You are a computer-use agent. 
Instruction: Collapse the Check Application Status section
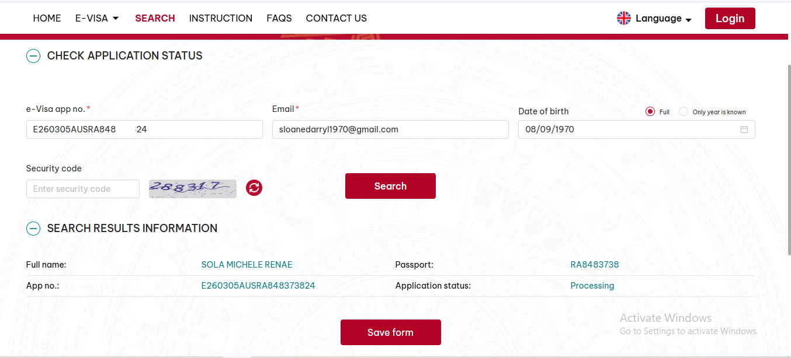pyautogui.click(x=33, y=56)
